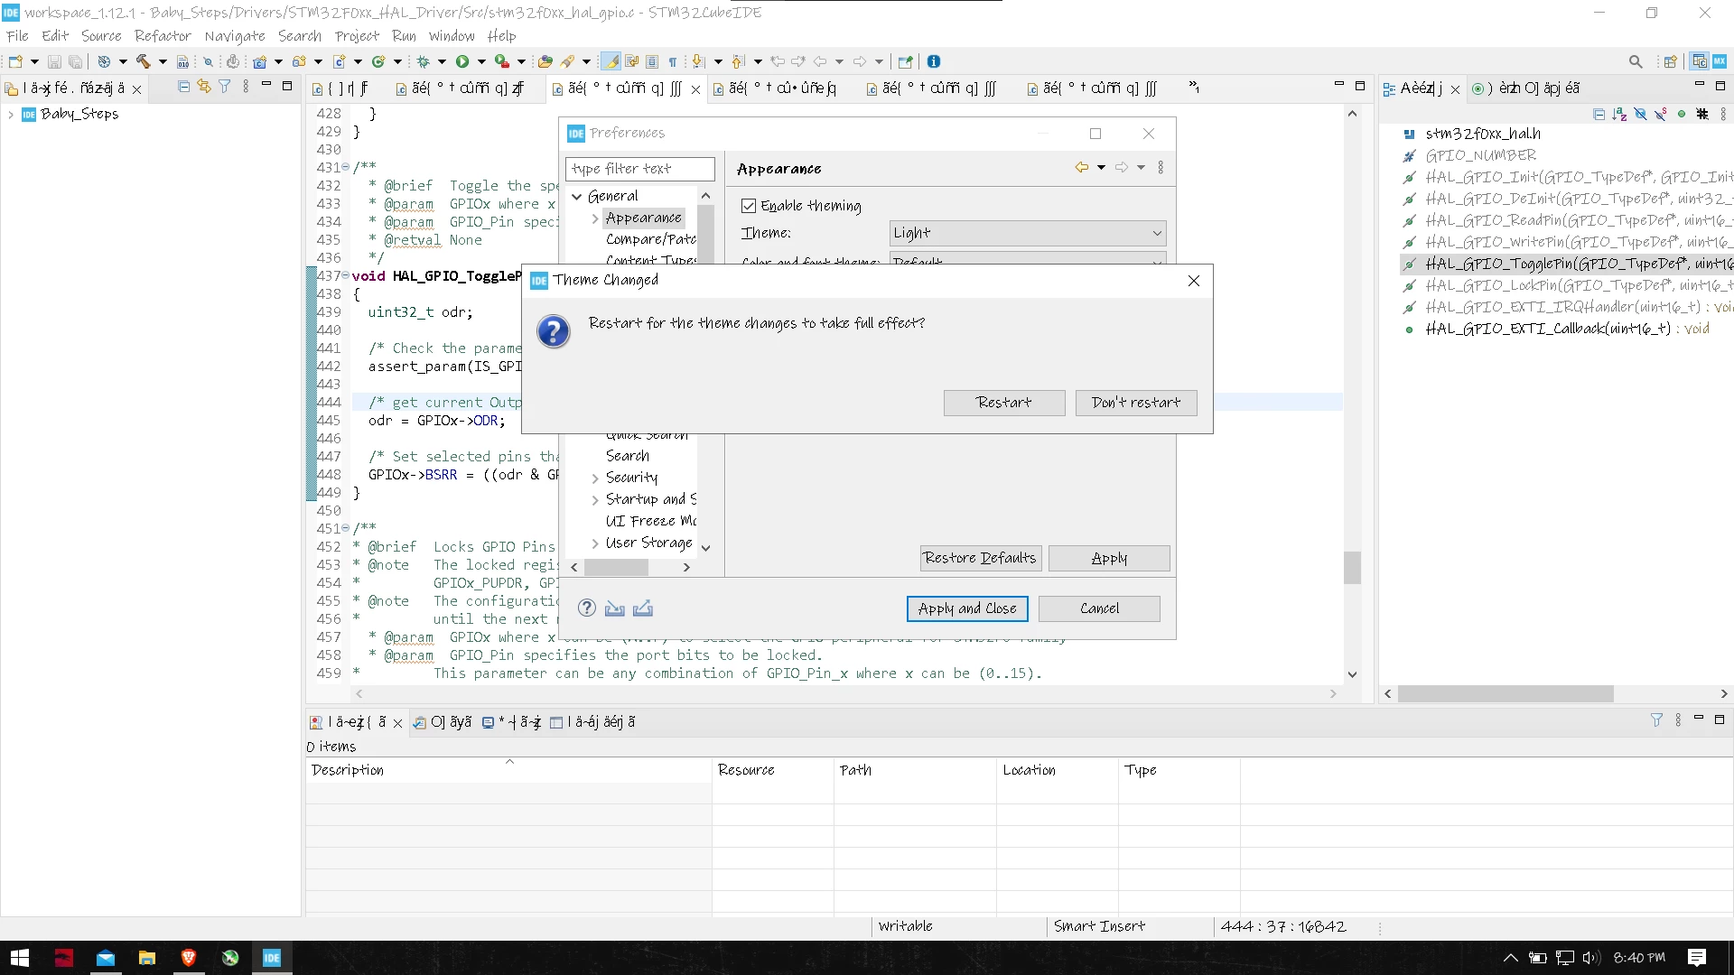Click the Save toolbar icon
Screen dimensions: 1734x975
pos(54,61)
